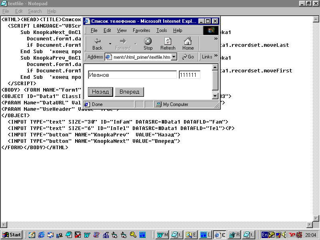Click the IE page vertical scrollbar thumb

tap(215, 80)
